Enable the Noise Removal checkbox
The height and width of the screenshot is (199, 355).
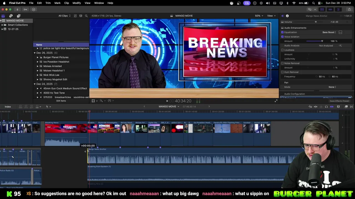(282, 63)
